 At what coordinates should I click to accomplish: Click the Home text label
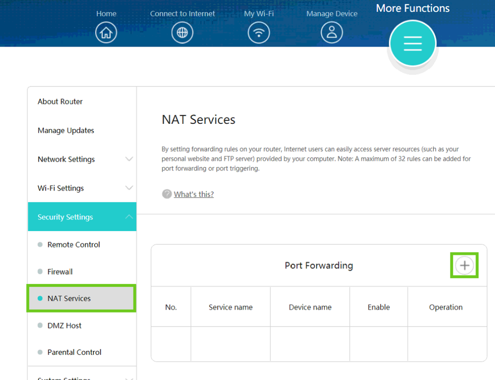click(x=106, y=14)
